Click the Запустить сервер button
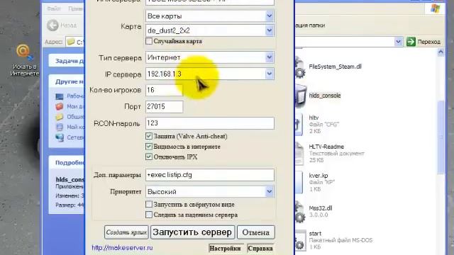The height and width of the screenshot is (255, 454). pyautogui.click(x=192, y=232)
